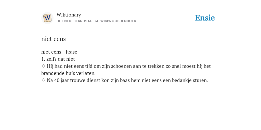
Task: Click the text brandende huis verlaten
Action: (68, 73)
